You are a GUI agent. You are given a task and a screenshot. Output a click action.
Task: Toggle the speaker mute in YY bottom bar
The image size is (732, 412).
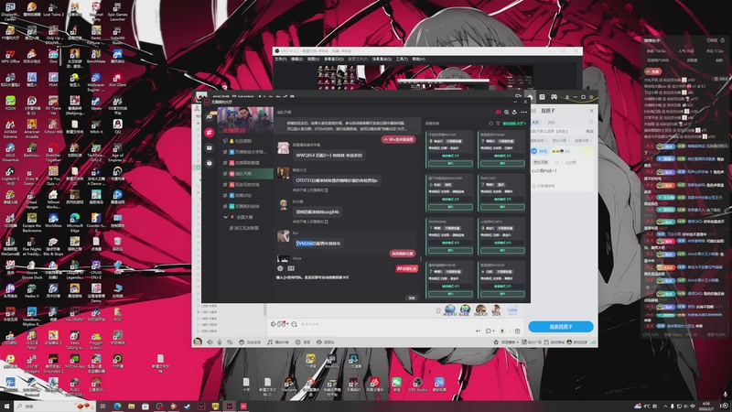click(x=210, y=342)
